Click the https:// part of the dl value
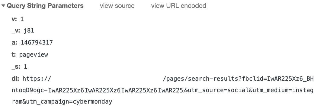 click(37, 79)
